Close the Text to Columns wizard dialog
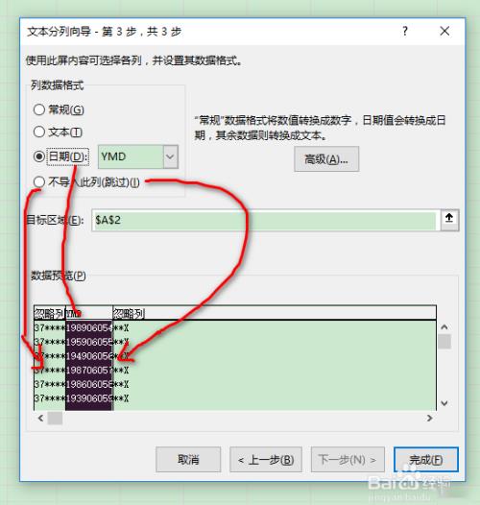Viewport: 480px width, 505px height. click(x=444, y=32)
